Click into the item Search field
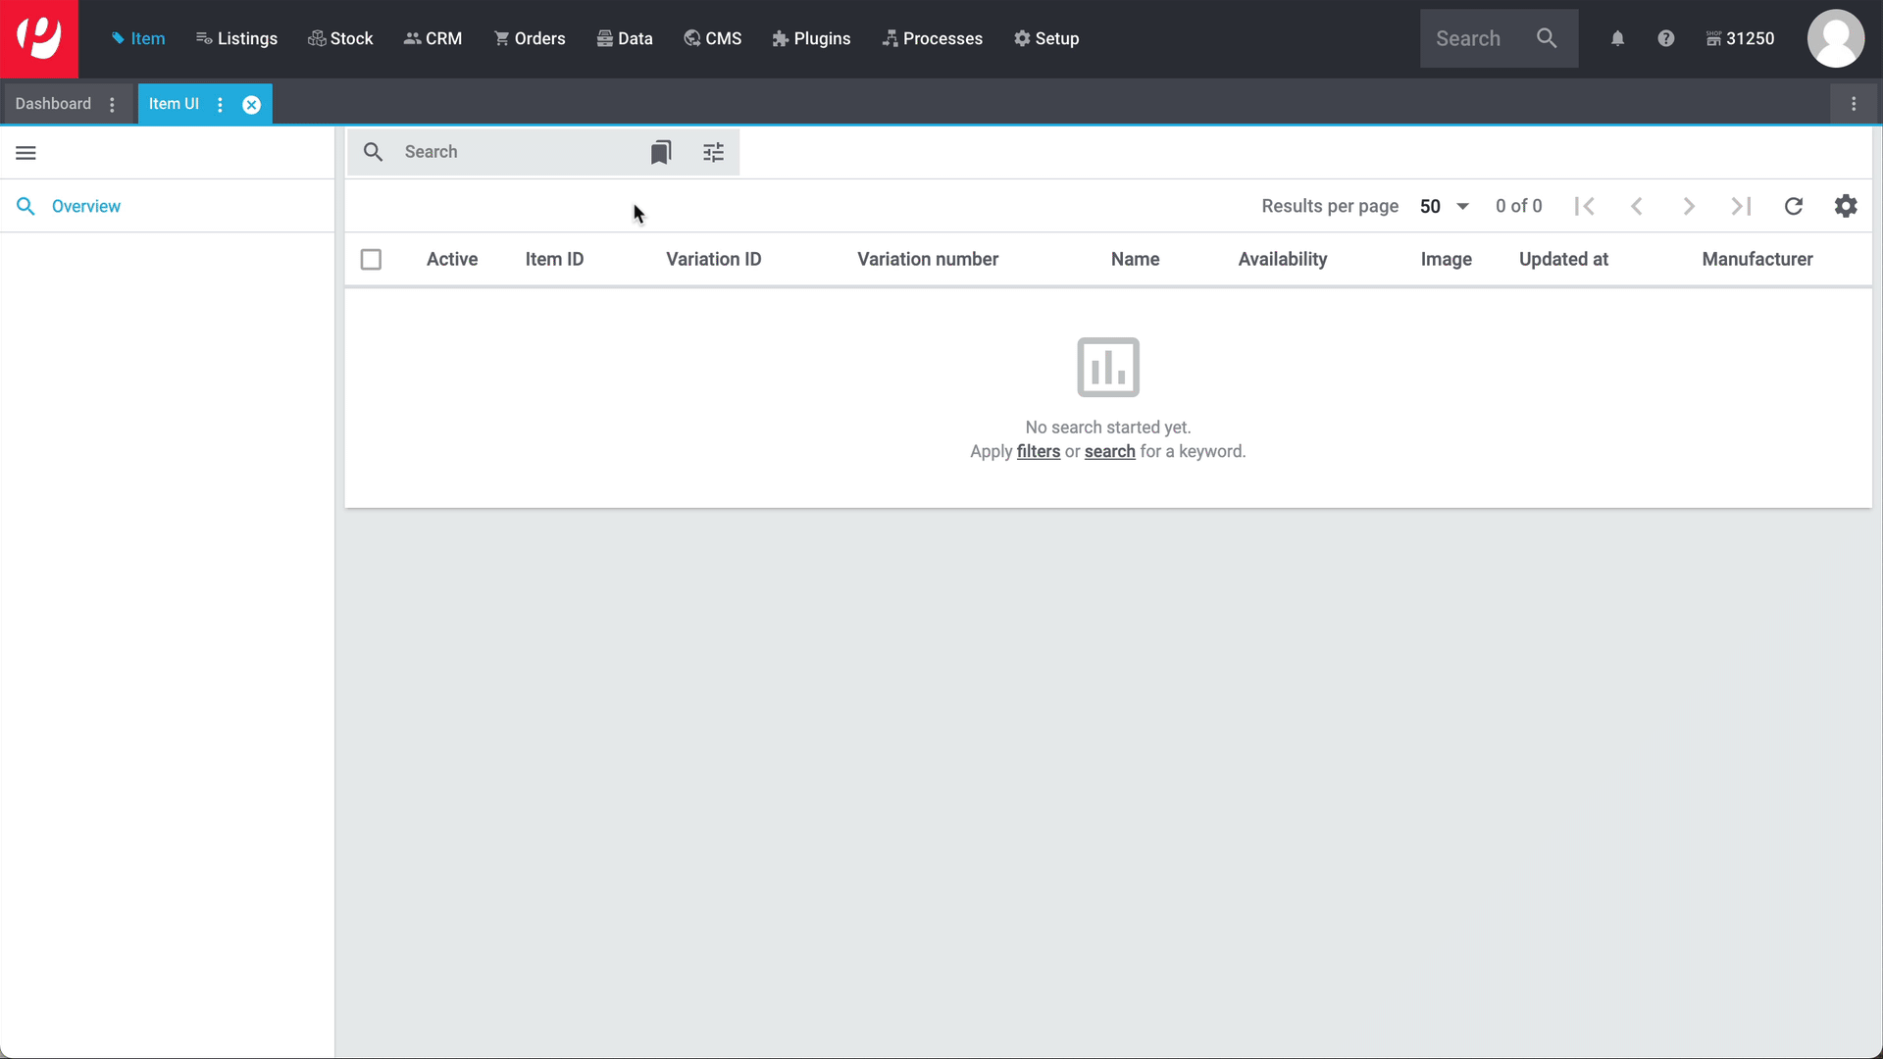This screenshot has height=1059, width=1883. (x=510, y=152)
